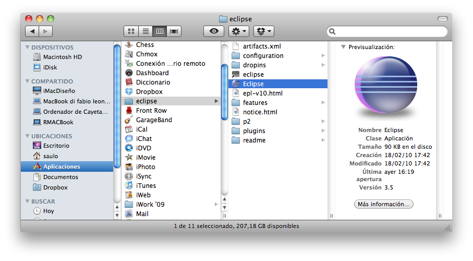Go forward with the right arrow button
Viewport: 473px width, 261px height.
(45, 31)
